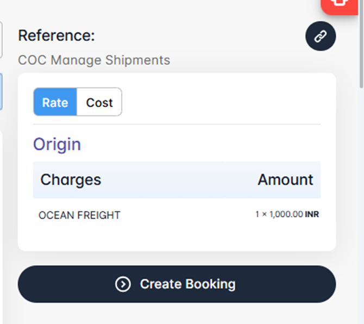This screenshot has width=364, height=324.
Task: Click the Reference label
Action: [x=57, y=36]
